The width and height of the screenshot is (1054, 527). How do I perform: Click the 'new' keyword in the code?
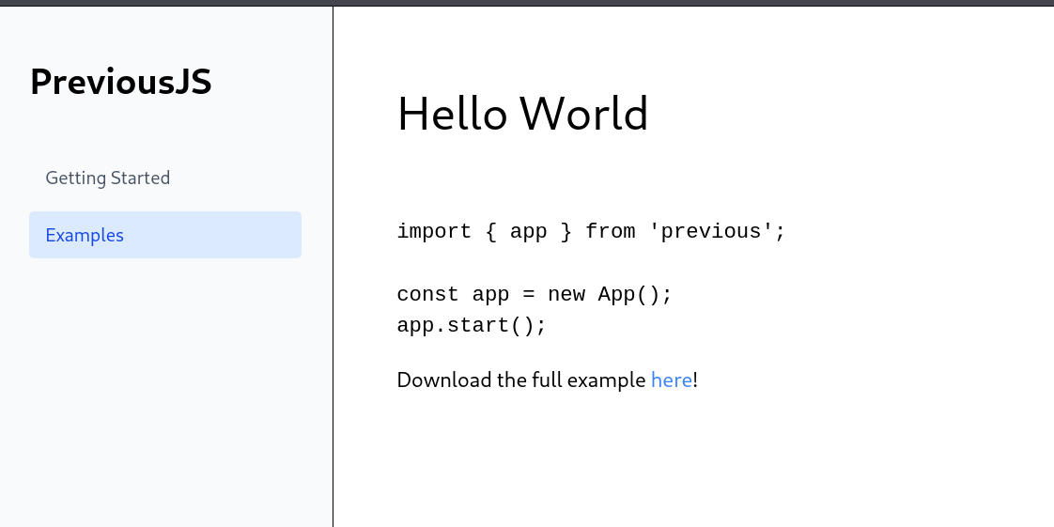point(566,295)
